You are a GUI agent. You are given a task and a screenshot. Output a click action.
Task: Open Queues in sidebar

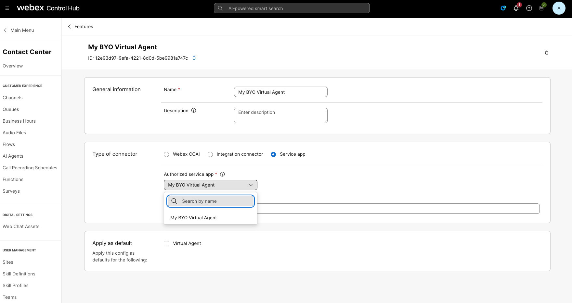11,109
